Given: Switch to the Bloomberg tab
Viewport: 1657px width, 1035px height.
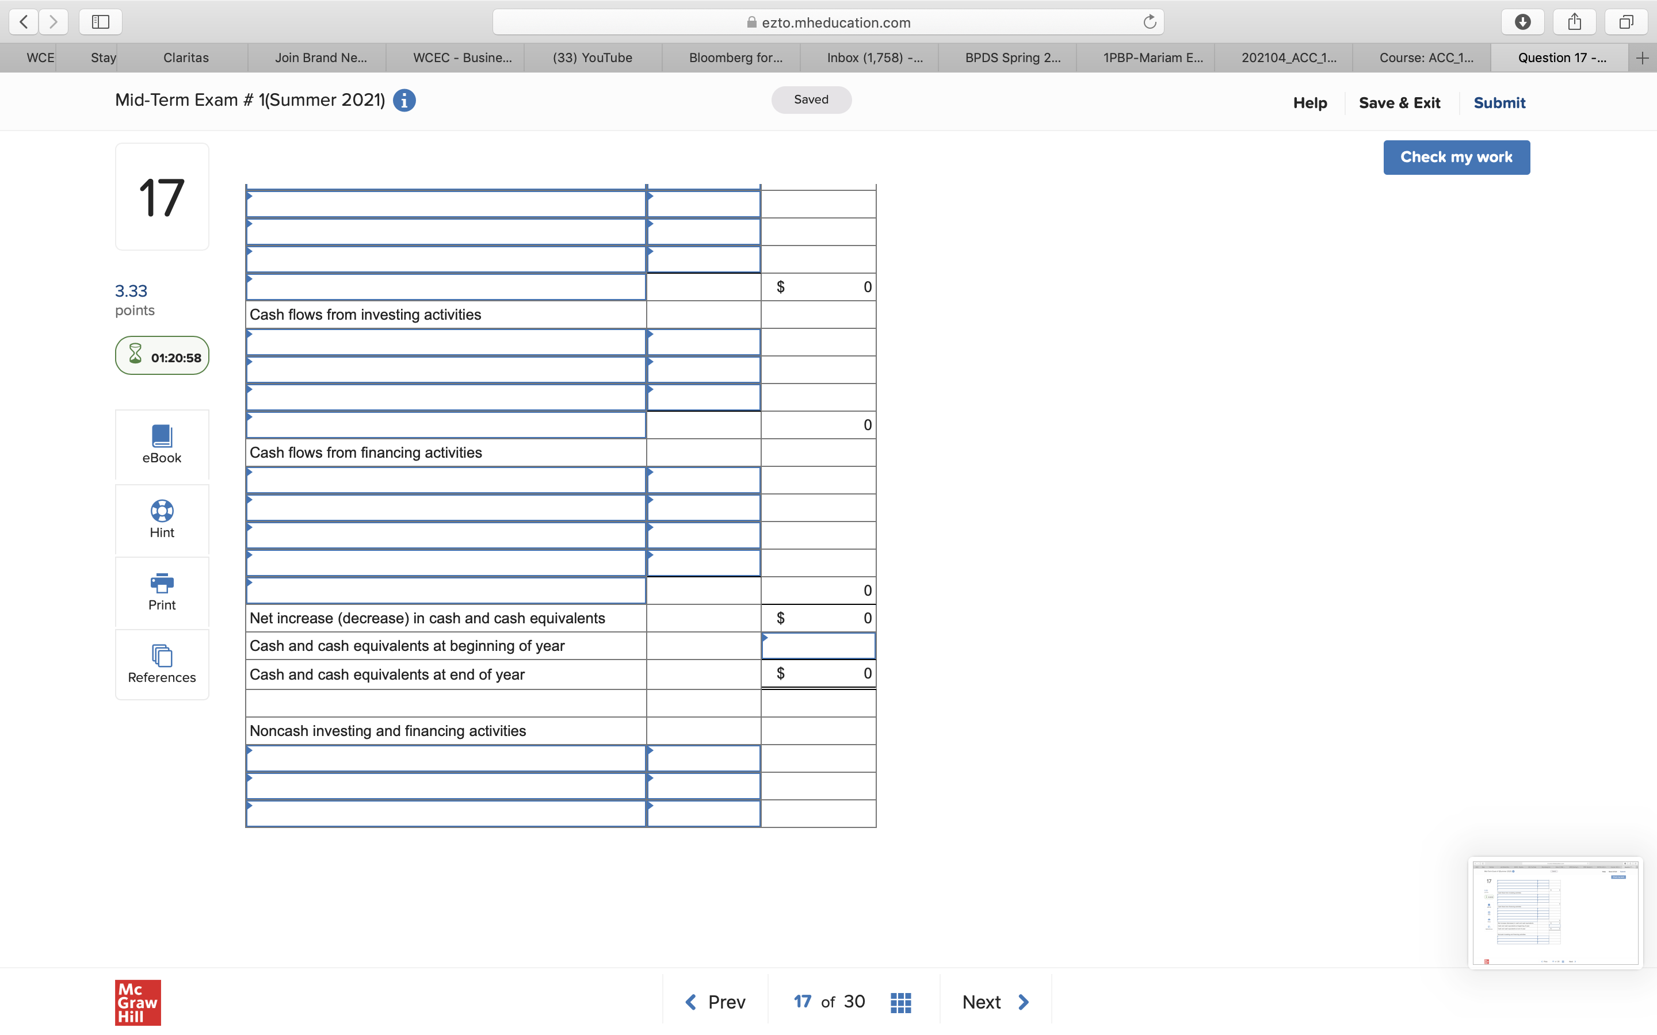Looking at the screenshot, I should 735,57.
